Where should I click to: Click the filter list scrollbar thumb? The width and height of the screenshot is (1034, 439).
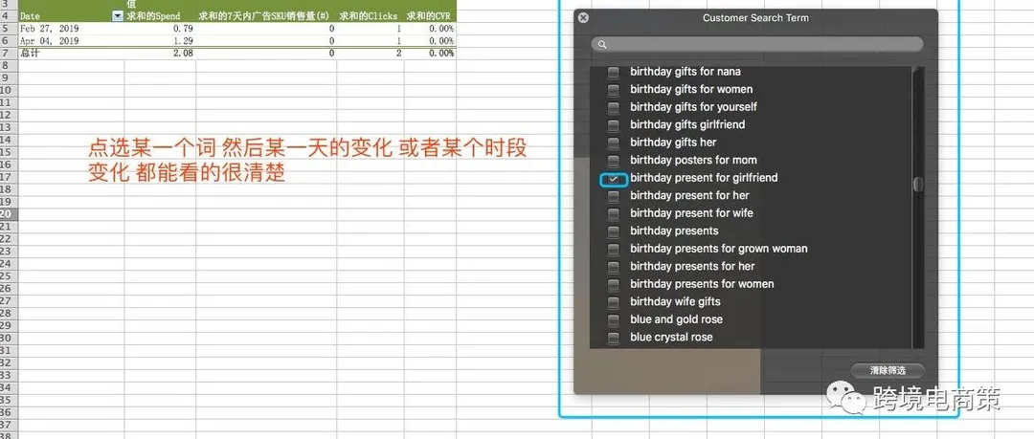point(918,185)
